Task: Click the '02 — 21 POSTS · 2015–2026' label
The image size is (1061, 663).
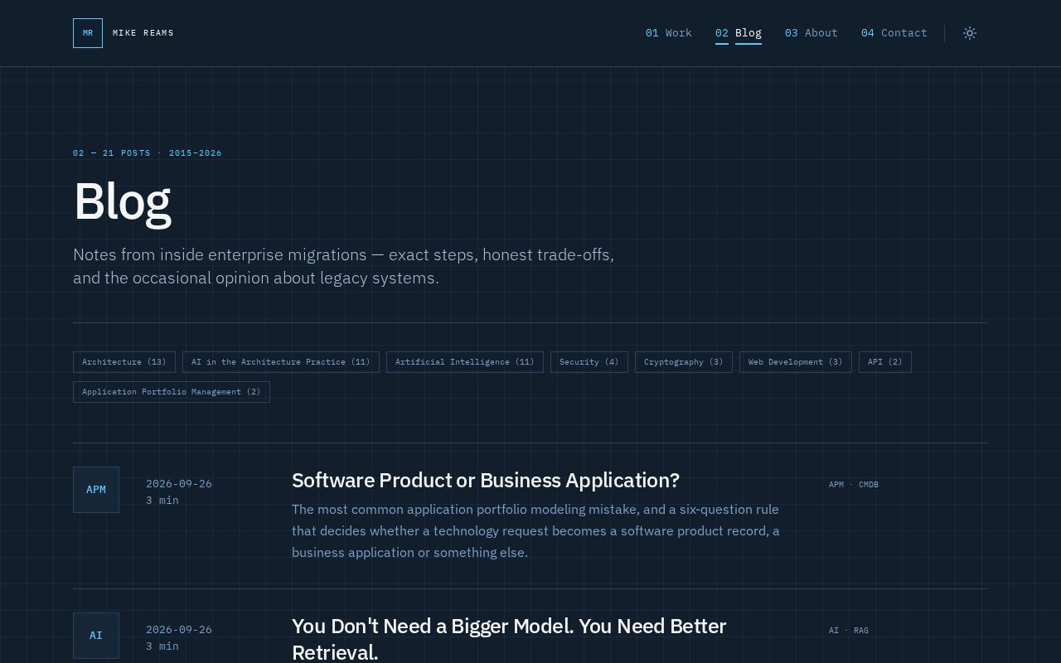Action: tap(148, 153)
